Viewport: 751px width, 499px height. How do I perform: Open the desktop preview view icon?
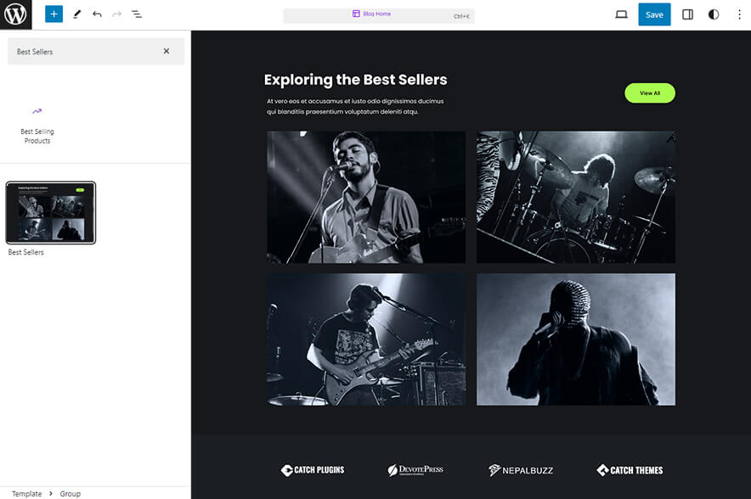pos(621,14)
